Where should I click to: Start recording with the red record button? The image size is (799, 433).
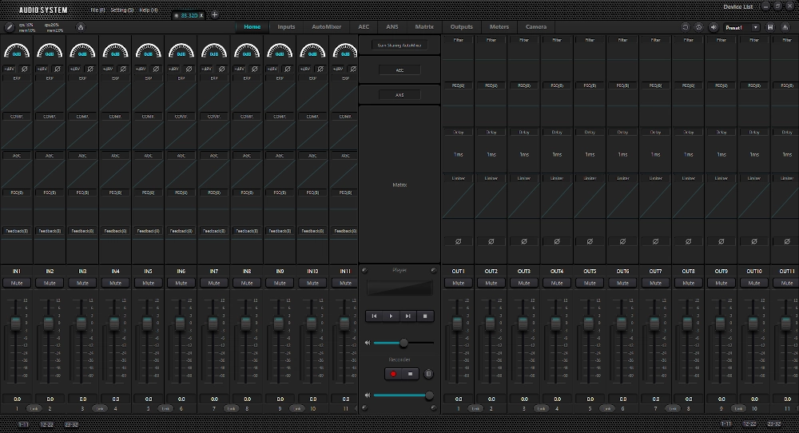[393, 374]
